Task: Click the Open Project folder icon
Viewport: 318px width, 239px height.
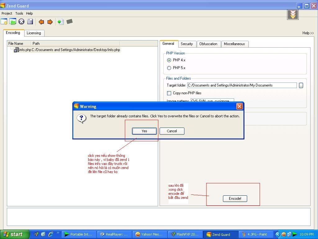Action: pos(13,21)
